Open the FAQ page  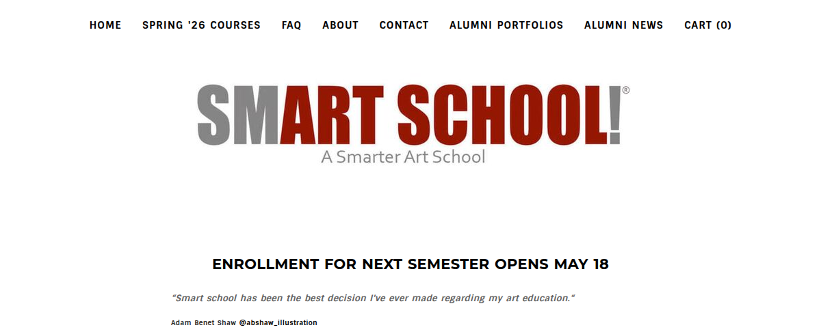[x=291, y=25]
